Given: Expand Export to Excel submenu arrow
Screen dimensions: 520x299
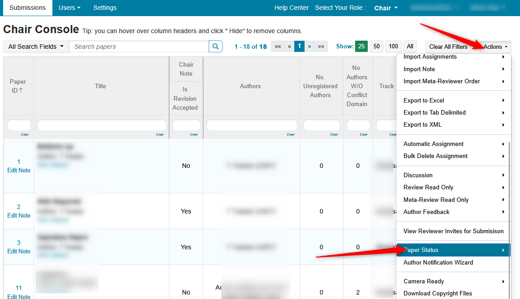Looking at the screenshot, I should [503, 100].
